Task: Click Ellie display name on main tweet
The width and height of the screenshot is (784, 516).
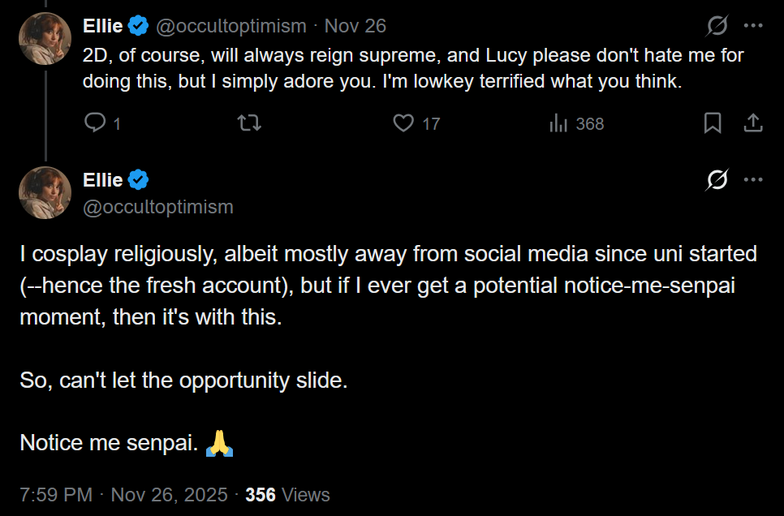Action: [103, 180]
